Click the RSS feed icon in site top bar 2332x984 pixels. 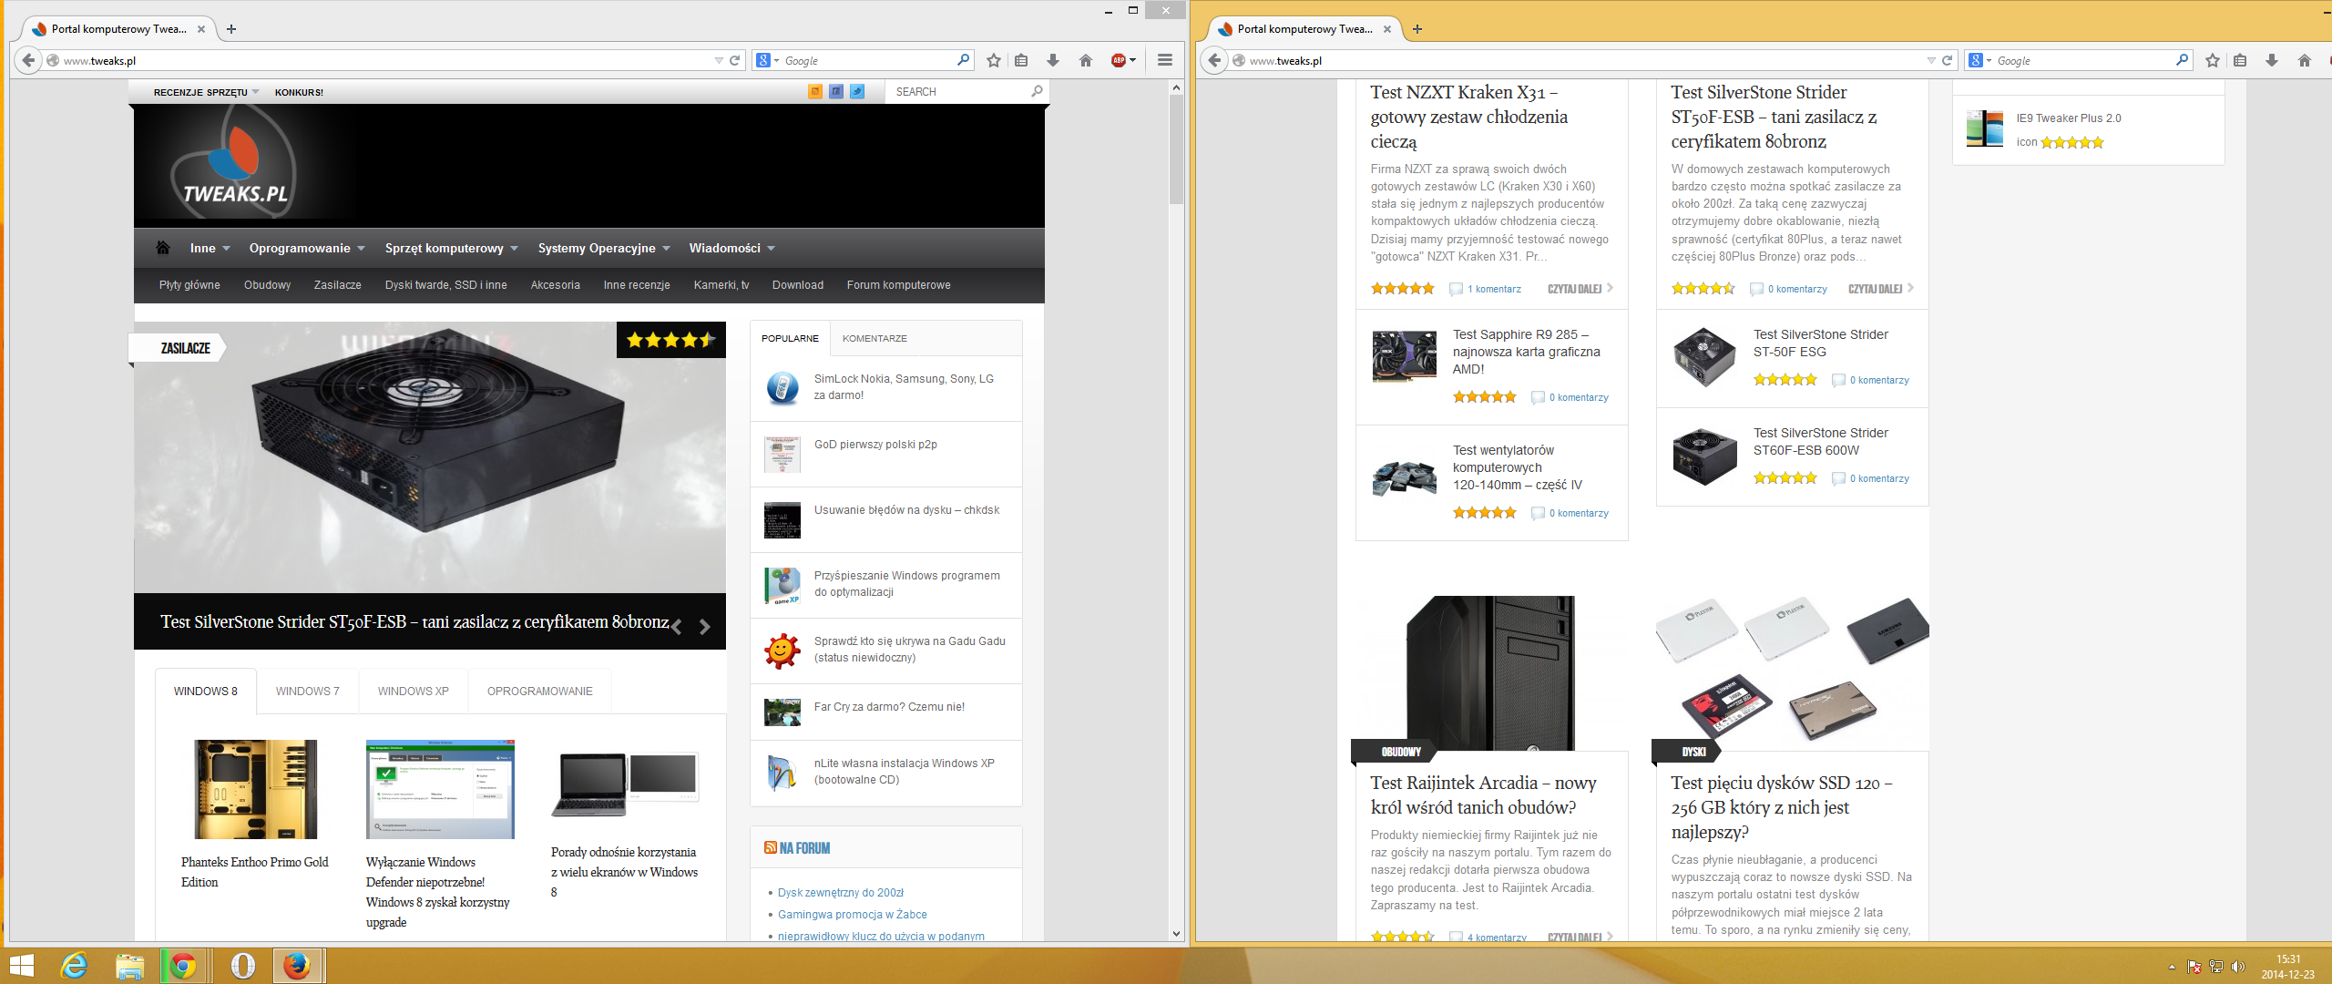(x=815, y=91)
